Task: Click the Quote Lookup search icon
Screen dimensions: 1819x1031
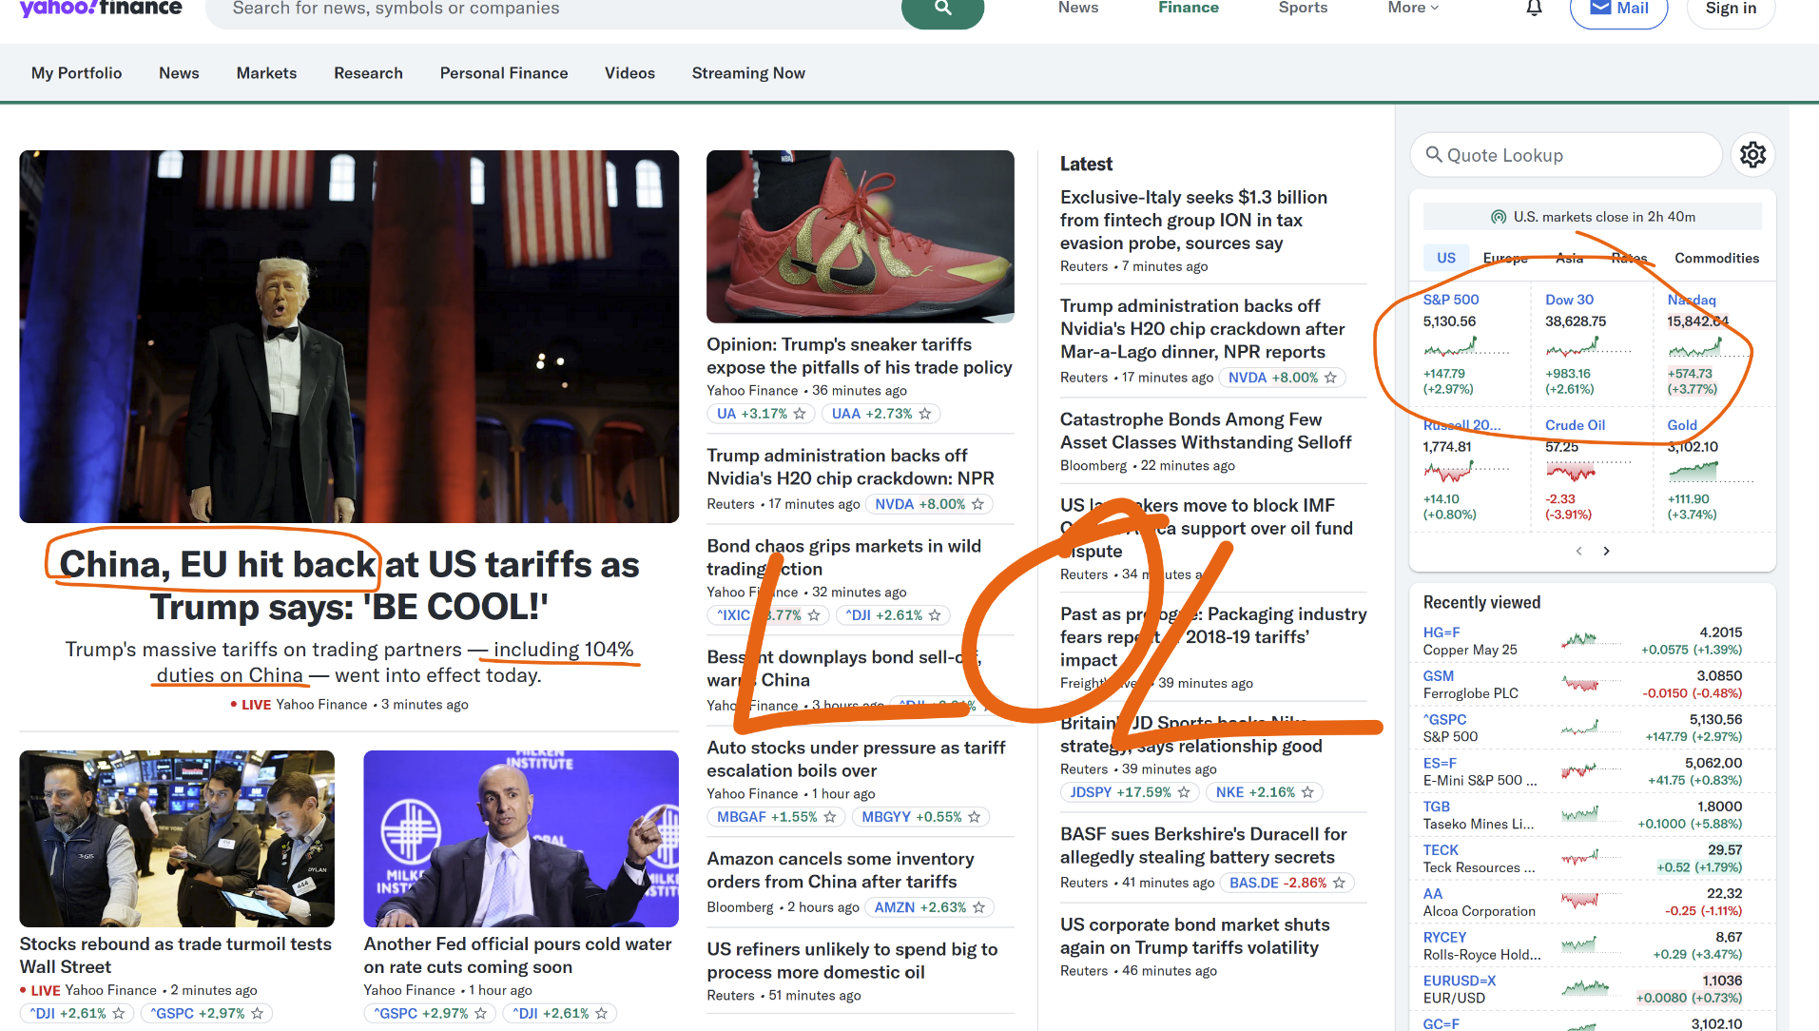Action: pos(1434,154)
